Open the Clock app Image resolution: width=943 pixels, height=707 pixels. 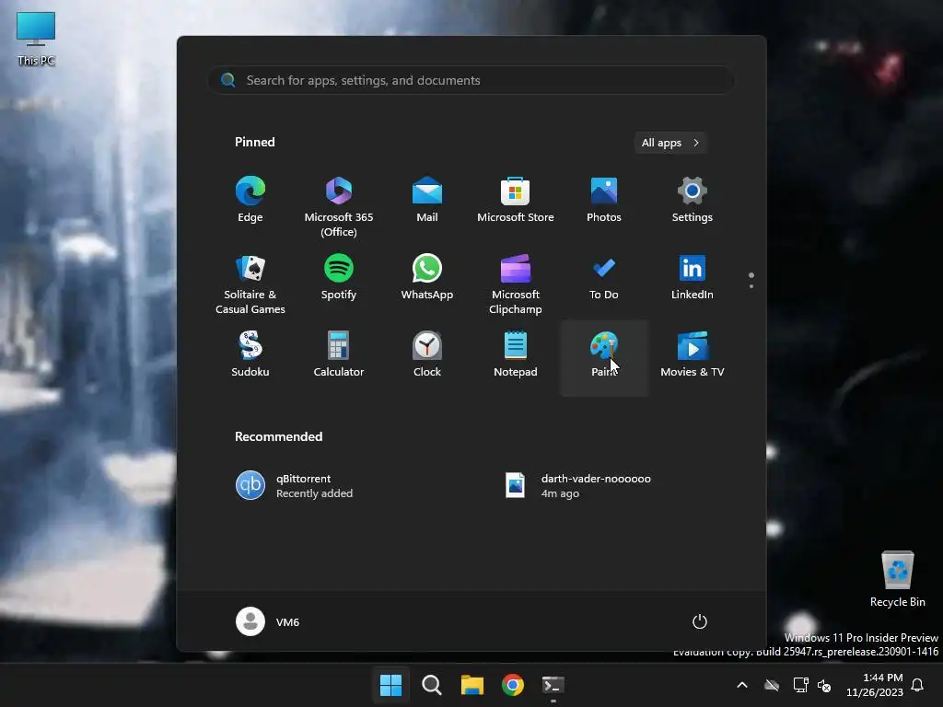[x=427, y=355]
